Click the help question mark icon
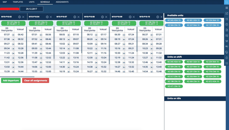Screen dimensions: 229x130 tap(227, 24)
